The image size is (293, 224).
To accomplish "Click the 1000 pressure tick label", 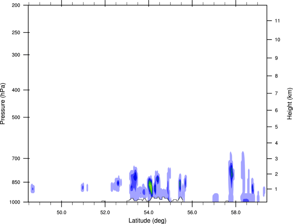I will point(15,202).
